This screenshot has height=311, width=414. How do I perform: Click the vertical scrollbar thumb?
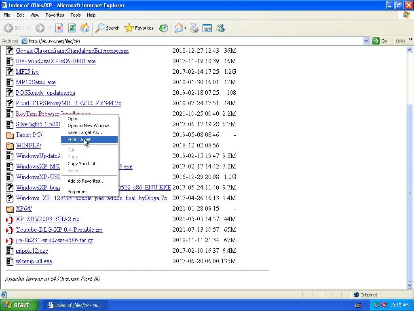[410, 192]
